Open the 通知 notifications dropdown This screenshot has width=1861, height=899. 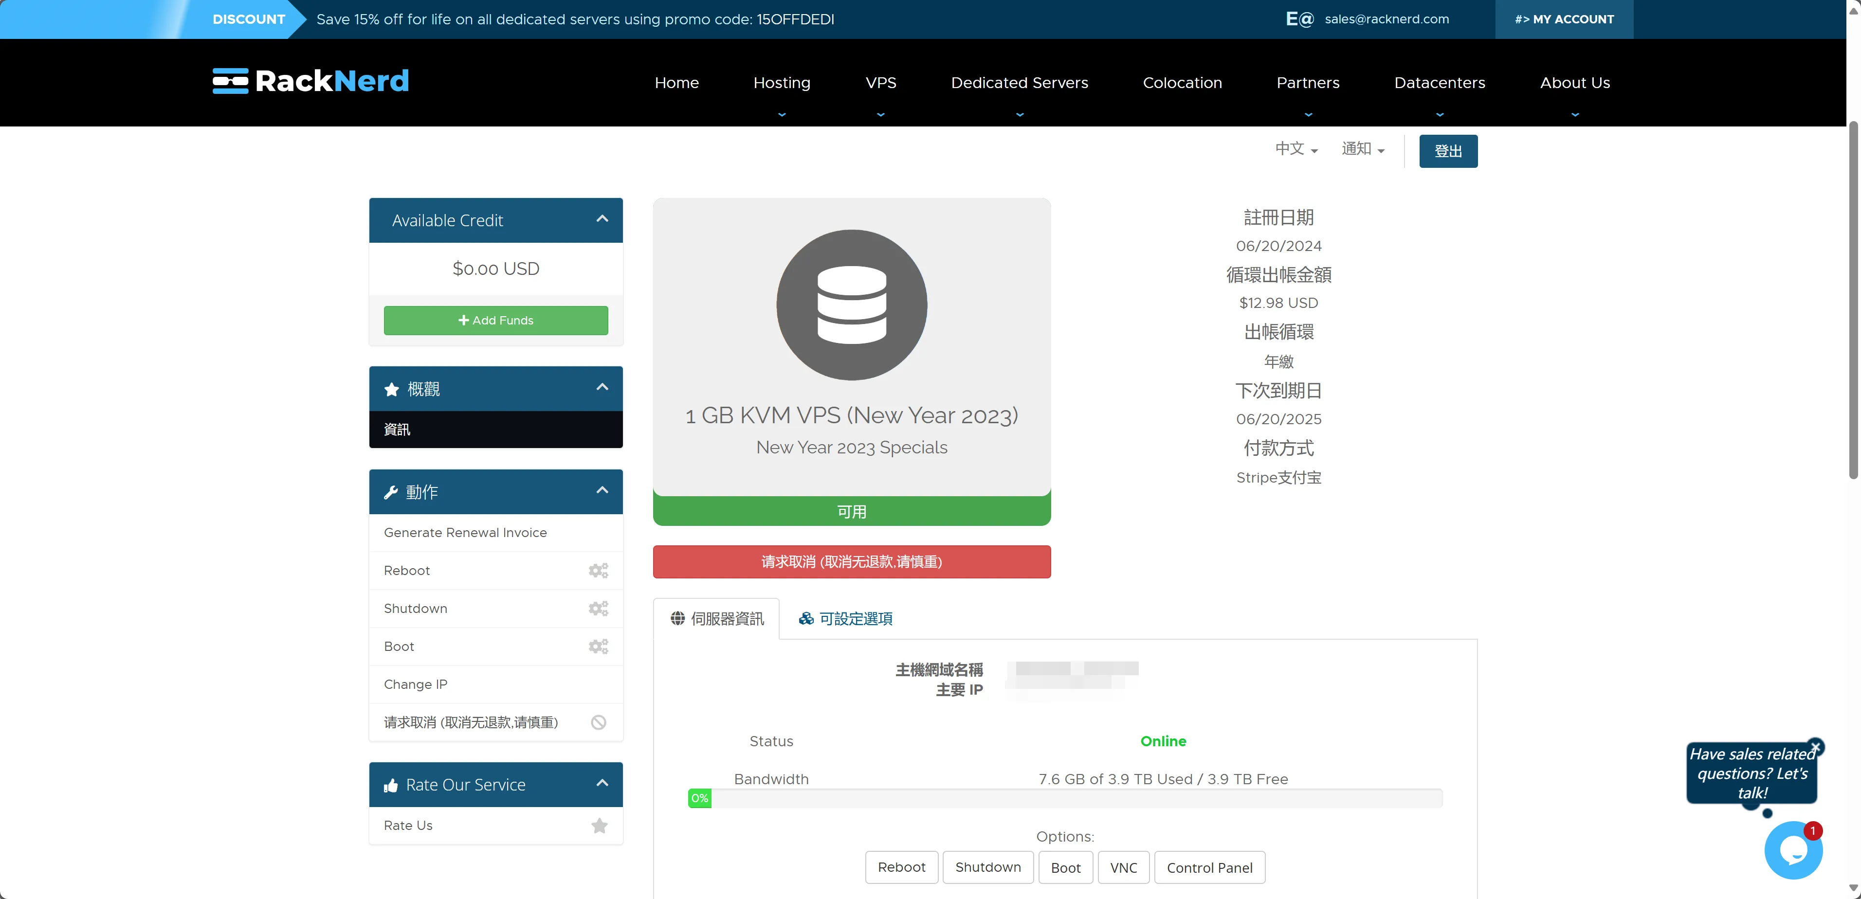pyautogui.click(x=1363, y=149)
